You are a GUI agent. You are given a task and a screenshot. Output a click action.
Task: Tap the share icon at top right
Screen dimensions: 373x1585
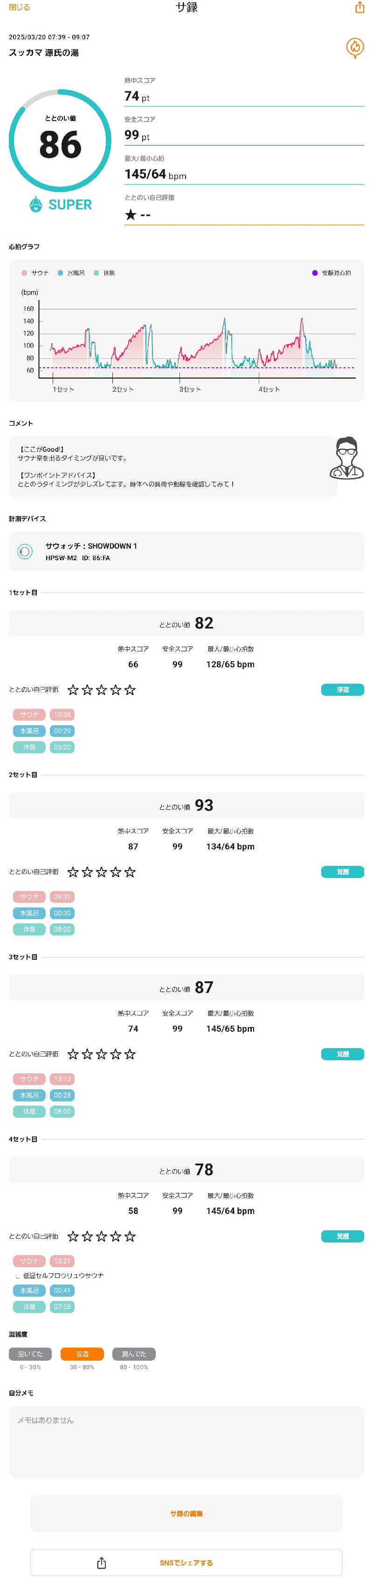tap(359, 7)
